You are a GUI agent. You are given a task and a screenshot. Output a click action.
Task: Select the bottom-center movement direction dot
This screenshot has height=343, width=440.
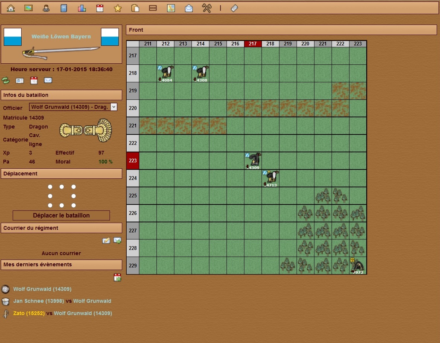point(61,205)
